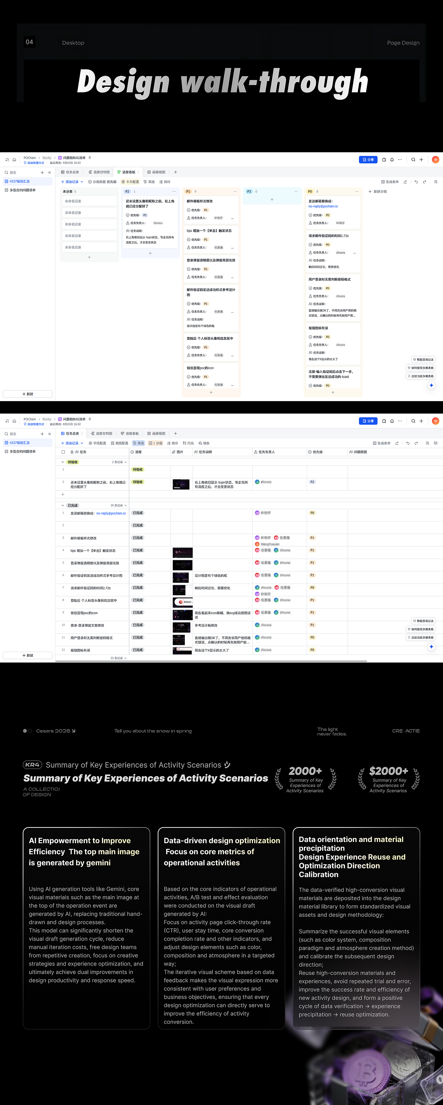This screenshot has height=1105, width=443.
Task: Click top-right search magnifier in kanban window
Action: pos(414,160)
